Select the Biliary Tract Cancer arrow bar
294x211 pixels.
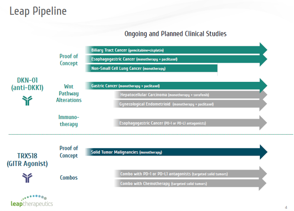tap(176, 50)
